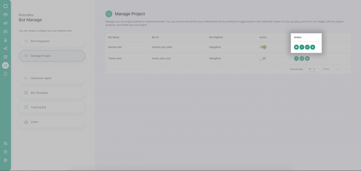Open the help question mark icon

(x=5, y=152)
